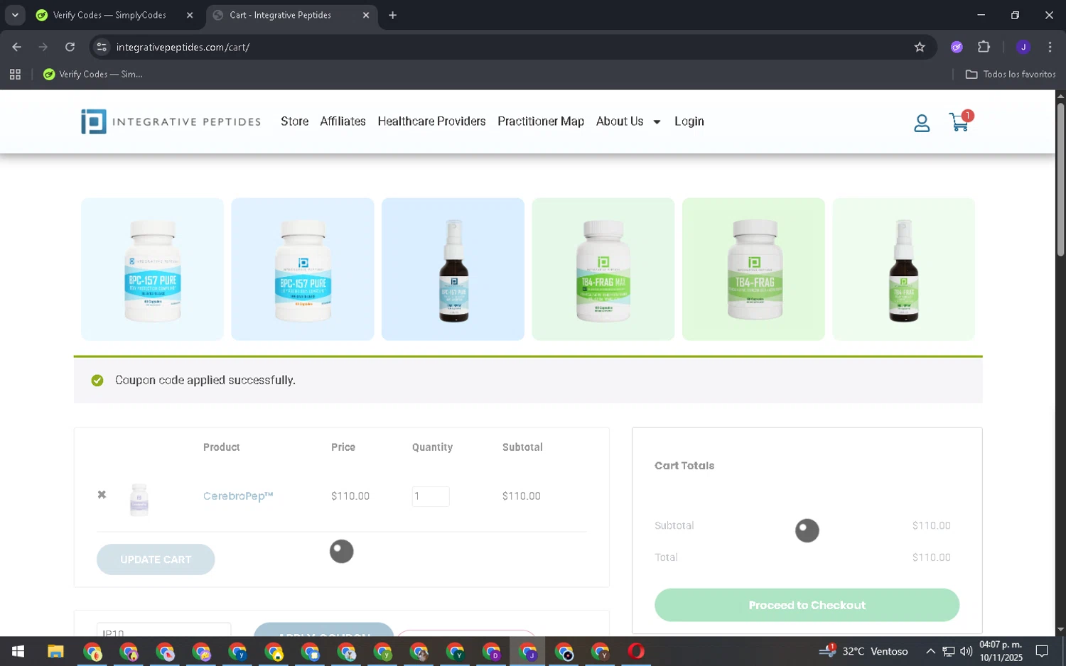This screenshot has width=1066, height=666.
Task: Click the browser forward arrow
Action: [x=43, y=47]
